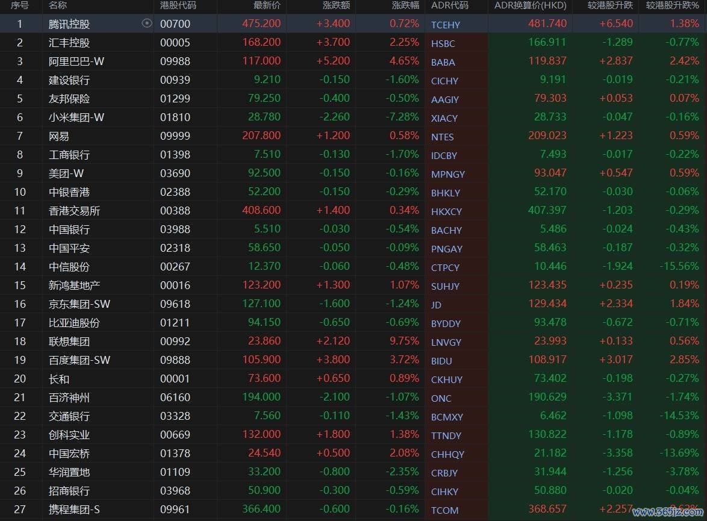Screen dimensions: 707x521
Task: Click stock code 09618
Action: tap(175, 304)
